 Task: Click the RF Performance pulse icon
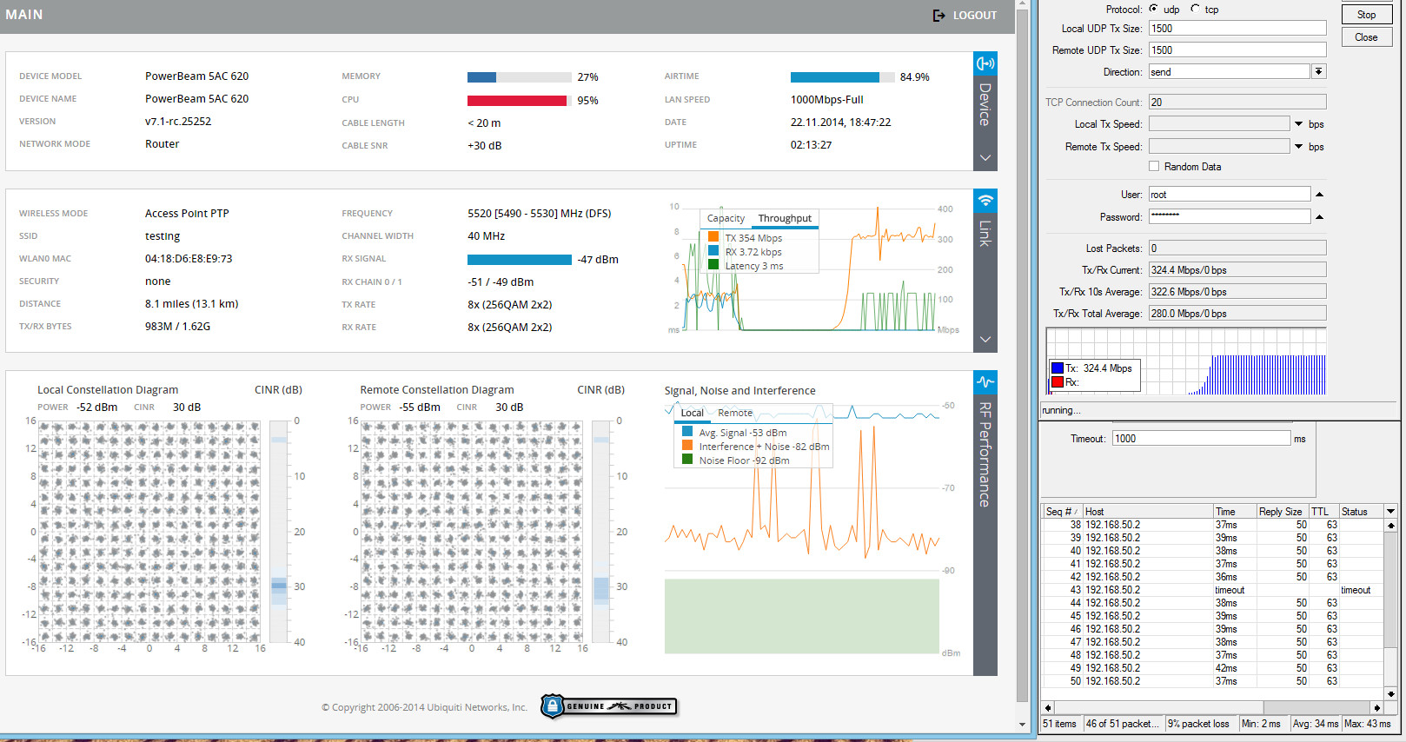point(985,382)
